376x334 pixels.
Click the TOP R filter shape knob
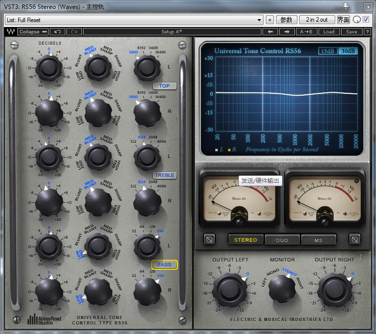(x=98, y=112)
